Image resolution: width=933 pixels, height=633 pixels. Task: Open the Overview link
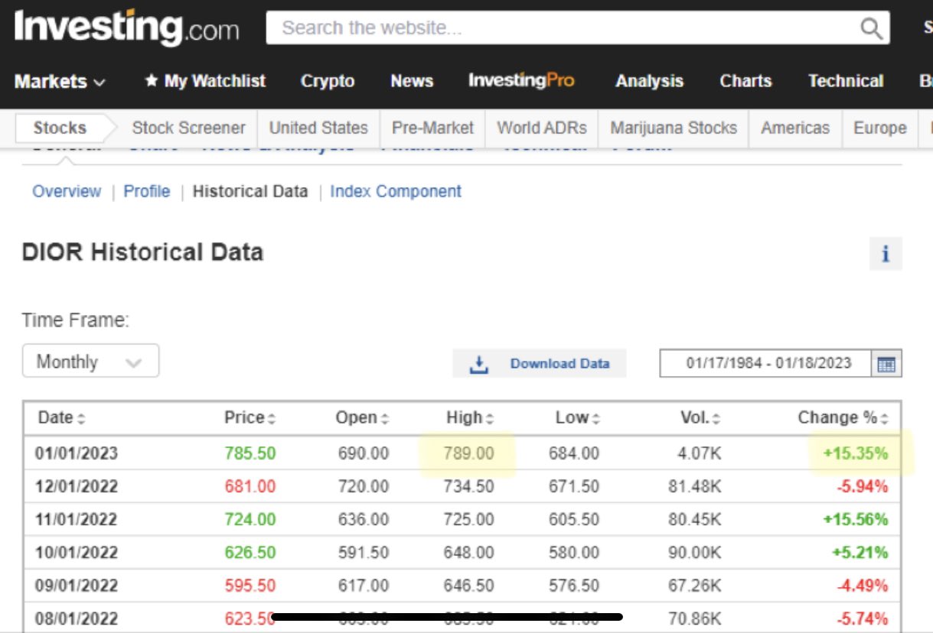point(67,191)
